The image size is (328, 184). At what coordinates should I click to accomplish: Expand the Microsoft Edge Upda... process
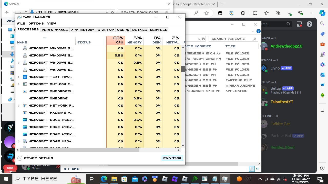pyautogui.click(x=19, y=141)
